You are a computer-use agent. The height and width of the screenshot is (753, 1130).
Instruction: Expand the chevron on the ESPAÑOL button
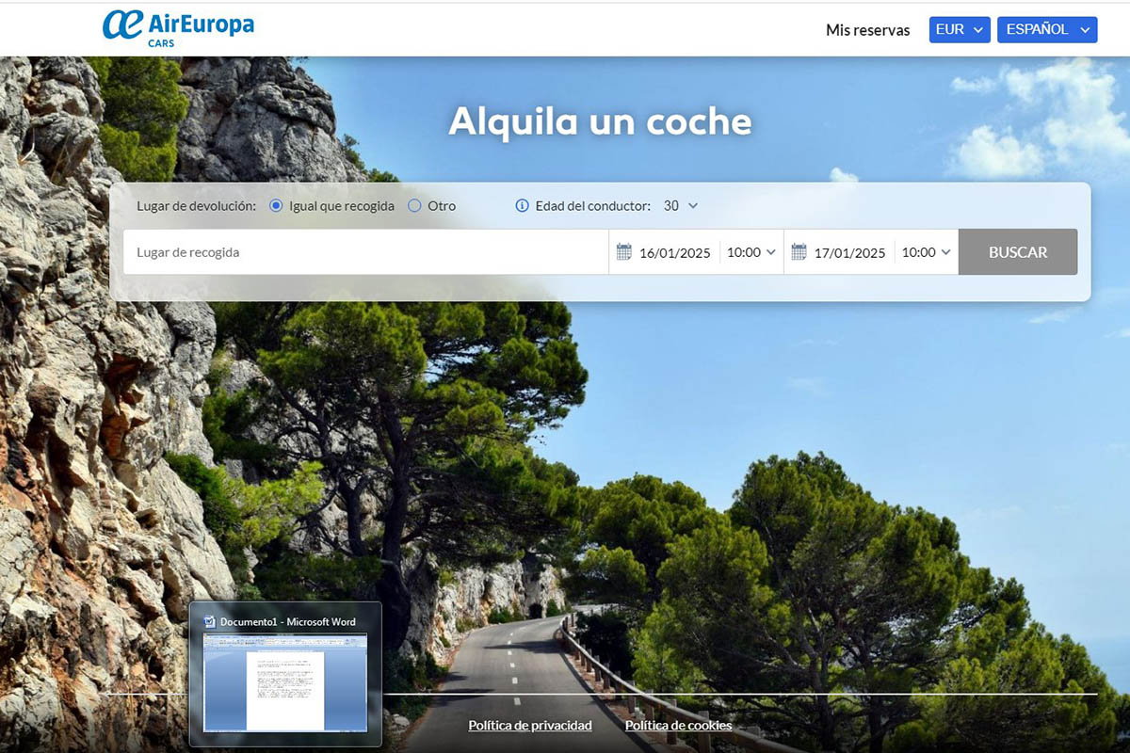pyautogui.click(x=1085, y=29)
